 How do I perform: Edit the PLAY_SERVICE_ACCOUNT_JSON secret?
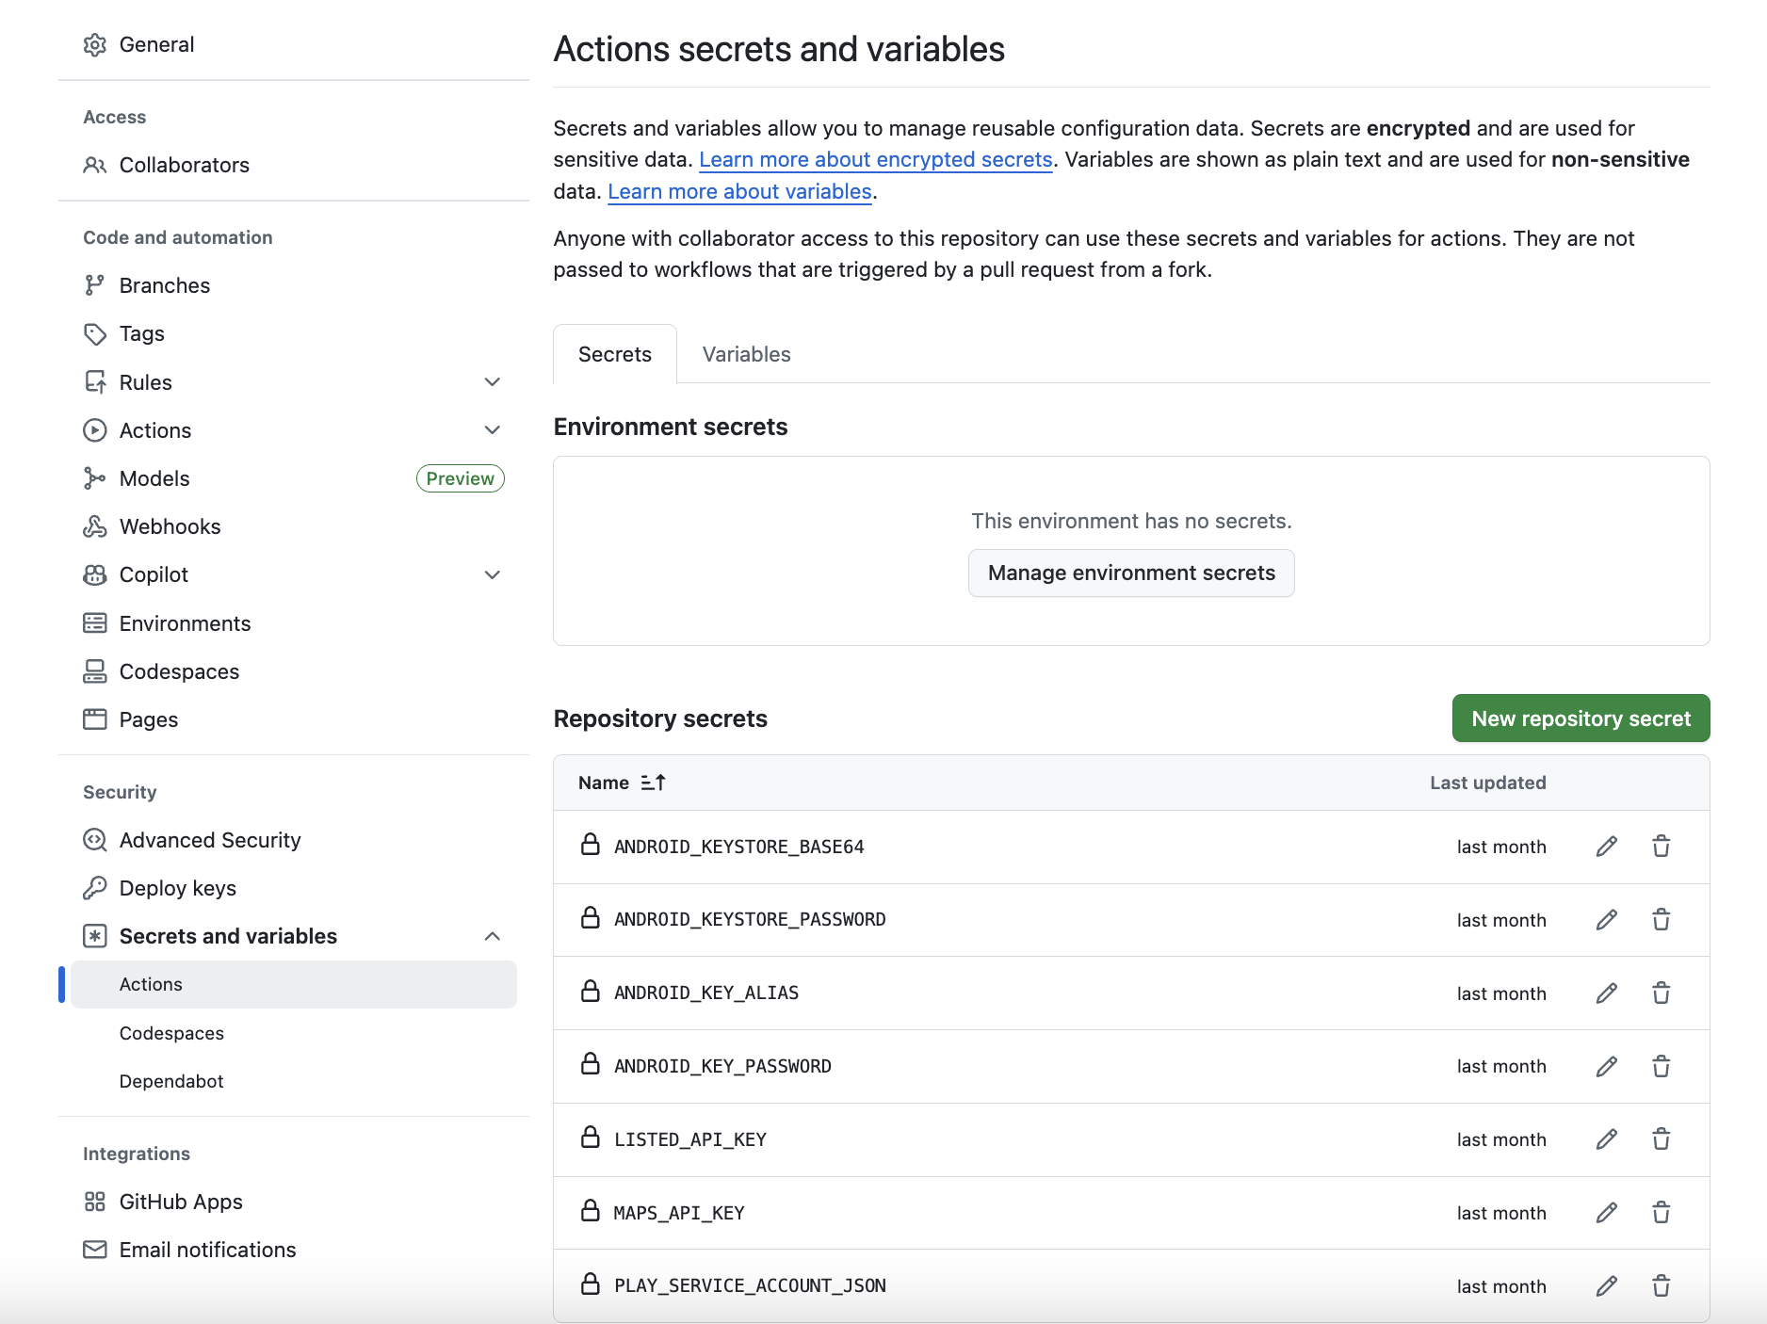point(1606,1285)
